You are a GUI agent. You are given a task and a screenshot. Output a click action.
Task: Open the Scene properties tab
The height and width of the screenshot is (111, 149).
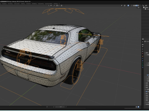pos(142,51)
